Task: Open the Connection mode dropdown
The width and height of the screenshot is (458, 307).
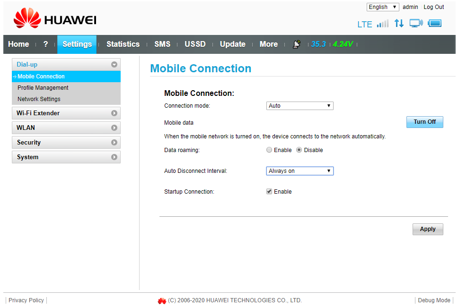Action: tap(299, 106)
